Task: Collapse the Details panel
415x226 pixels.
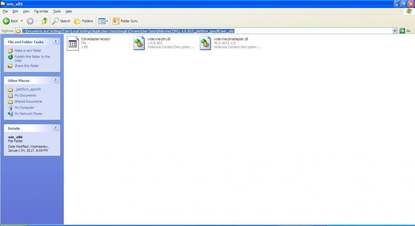Action: [x=56, y=128]
